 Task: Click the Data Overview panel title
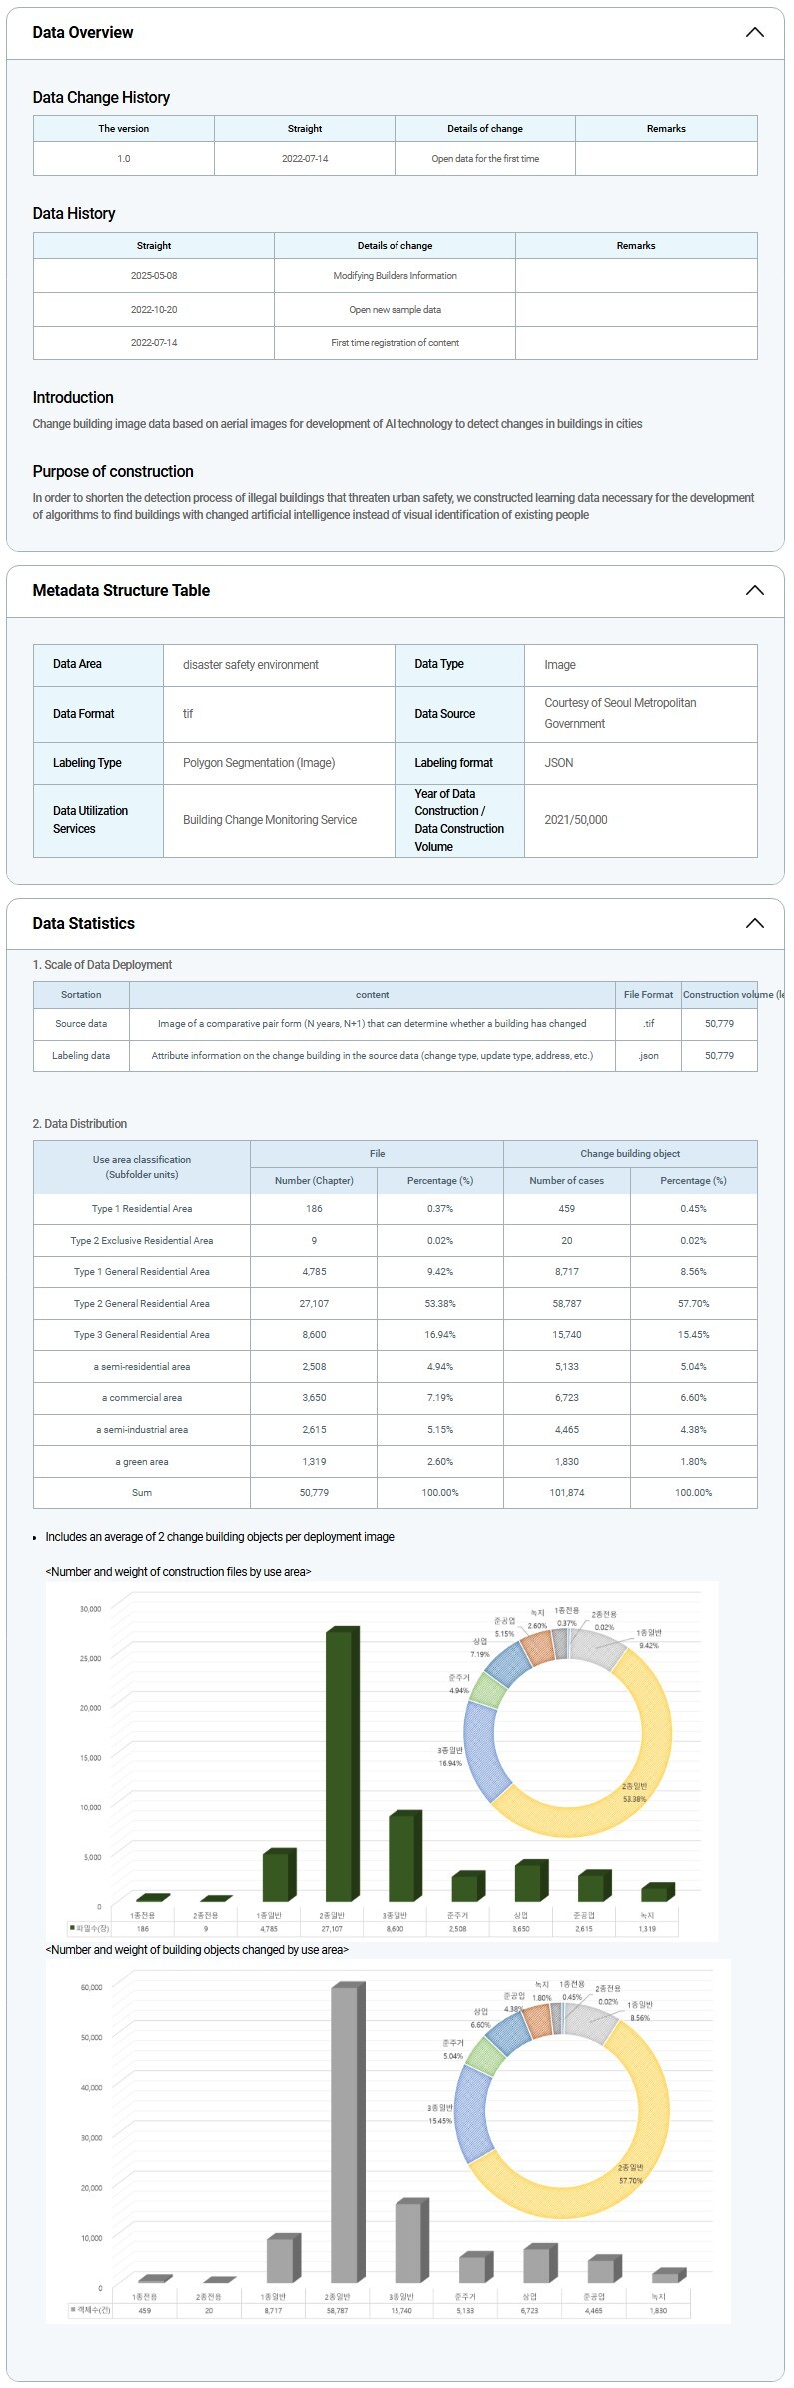point(83,32)
